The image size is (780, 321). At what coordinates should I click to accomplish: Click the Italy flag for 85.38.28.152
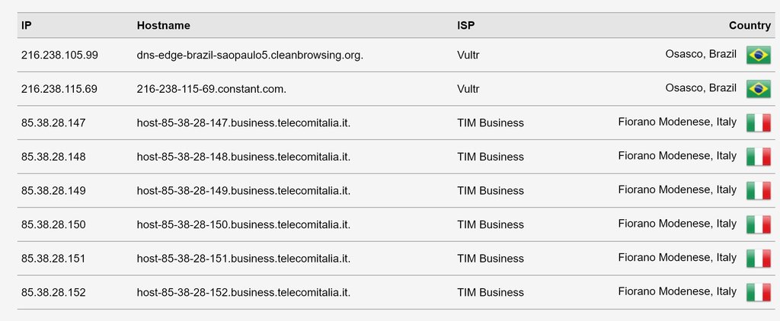click(x=758, y=292)
